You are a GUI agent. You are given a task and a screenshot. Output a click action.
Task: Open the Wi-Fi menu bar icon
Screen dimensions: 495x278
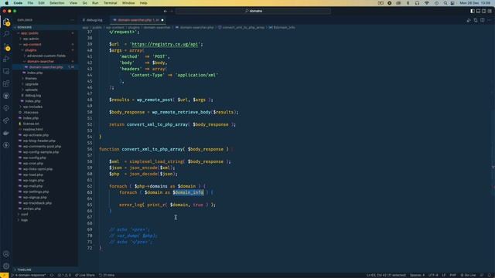tap(427, 3)
